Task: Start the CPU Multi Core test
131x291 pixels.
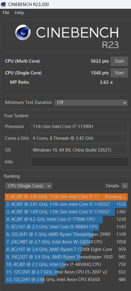Action: [x=119, y=61]
